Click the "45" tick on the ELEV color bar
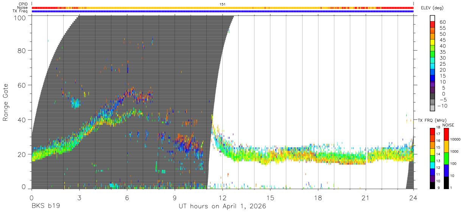Viewport: 465px width, 214px height. click(442, 40)
